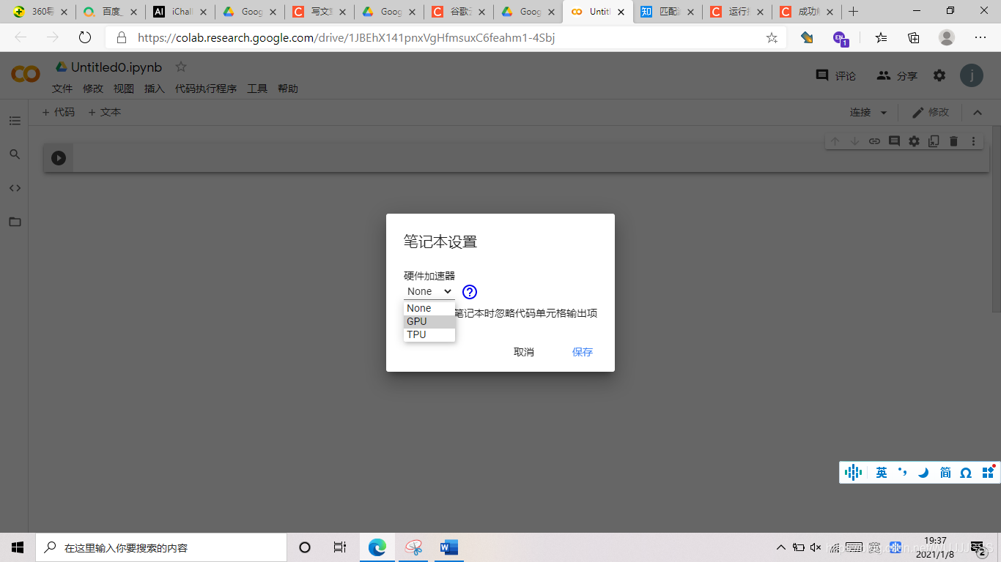Open more cell actions three-dot menu
Screen dimensions: 1001x562
point(973,141)
